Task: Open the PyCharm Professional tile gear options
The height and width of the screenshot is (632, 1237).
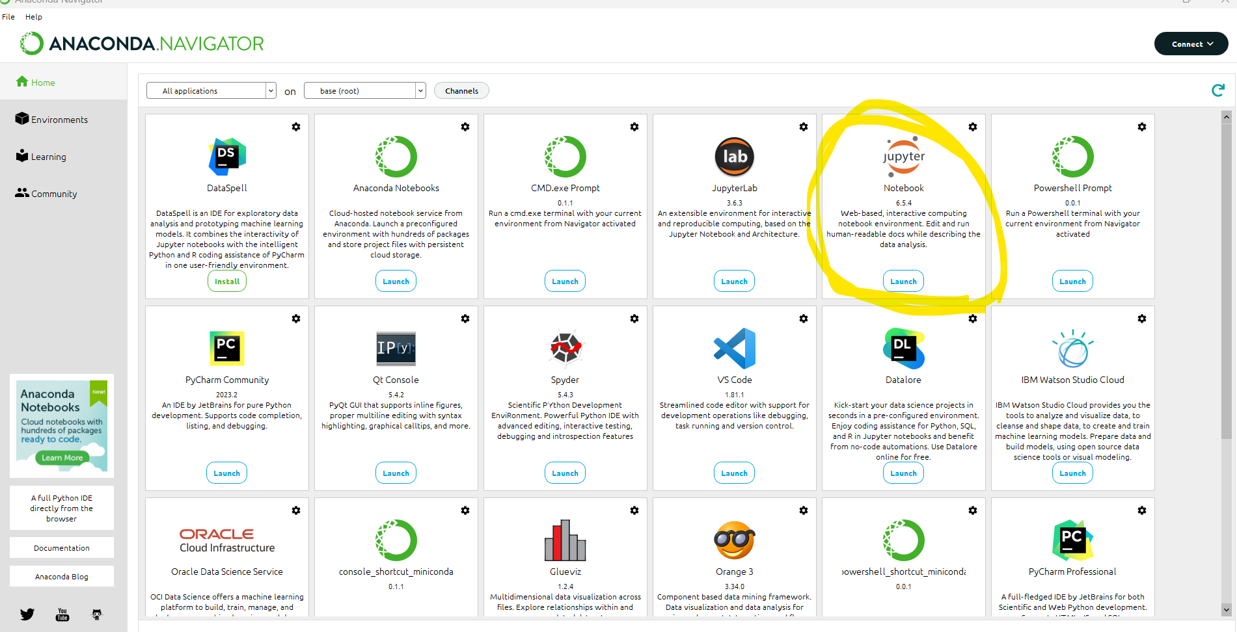Action: click(x=1142, y=510)
